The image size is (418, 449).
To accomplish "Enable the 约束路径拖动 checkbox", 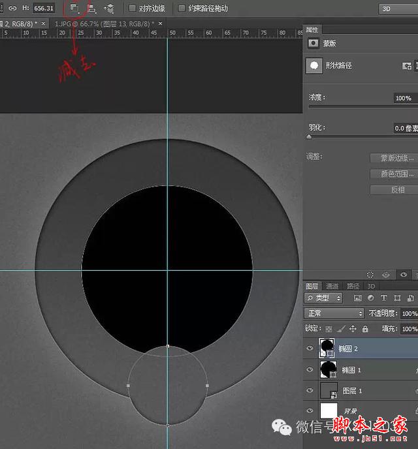I will [x=182, y=8].
